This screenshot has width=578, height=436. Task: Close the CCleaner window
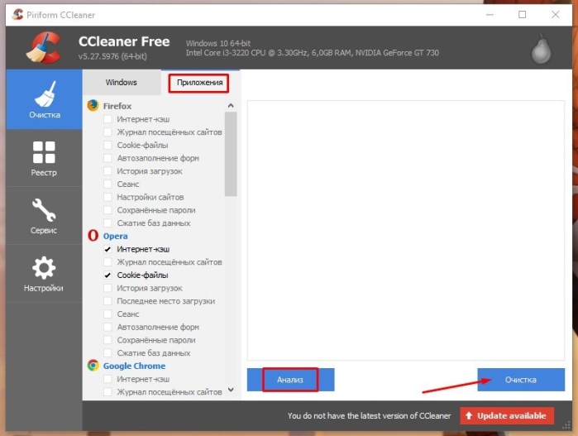click(555, 15)
